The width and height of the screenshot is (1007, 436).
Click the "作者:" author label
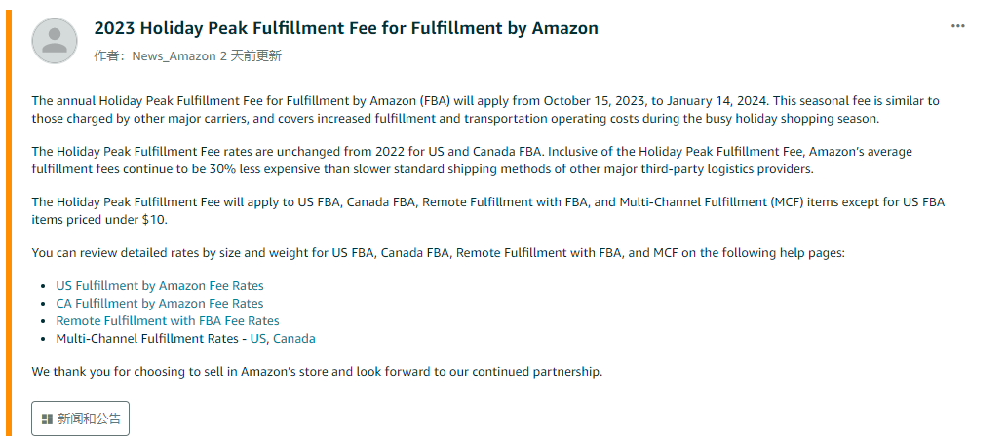111,55
